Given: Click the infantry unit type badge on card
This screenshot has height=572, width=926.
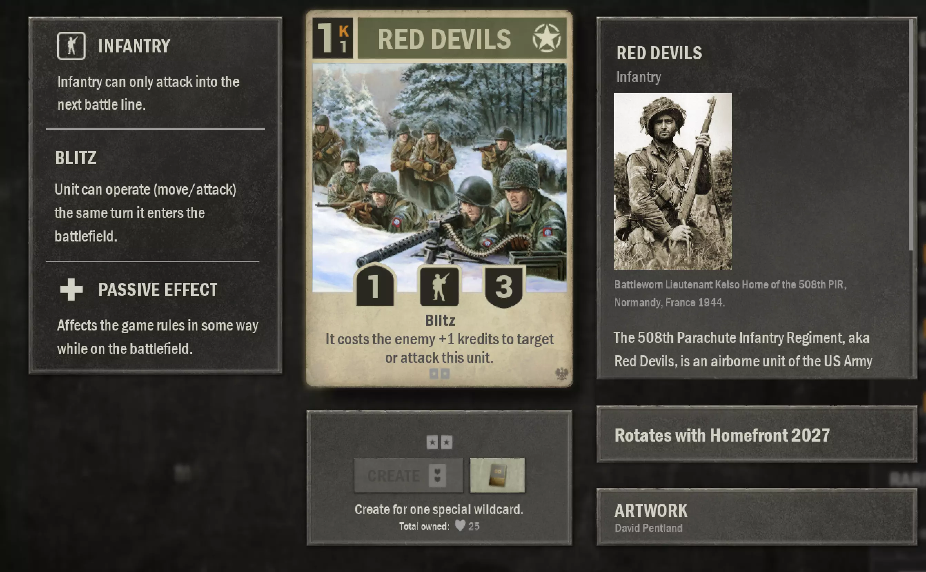Looking at the screenshot, I should point(439,286).
